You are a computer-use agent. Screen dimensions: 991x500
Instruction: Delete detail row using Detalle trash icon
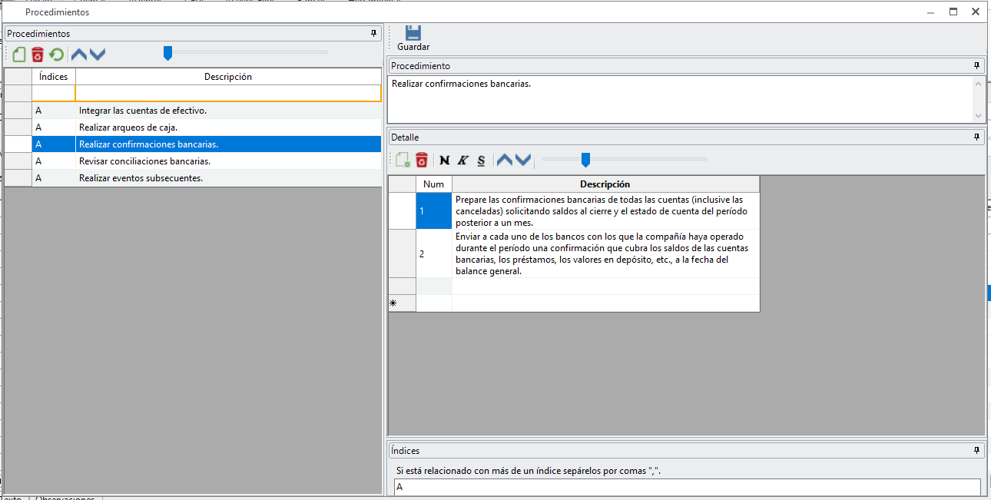[422, 160]
